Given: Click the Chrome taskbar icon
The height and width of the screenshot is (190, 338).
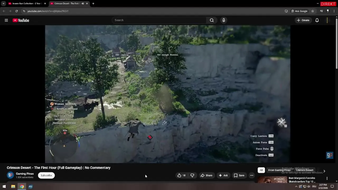Looking at the screenshot, I should pyautogui.click(x=22, y=187).
